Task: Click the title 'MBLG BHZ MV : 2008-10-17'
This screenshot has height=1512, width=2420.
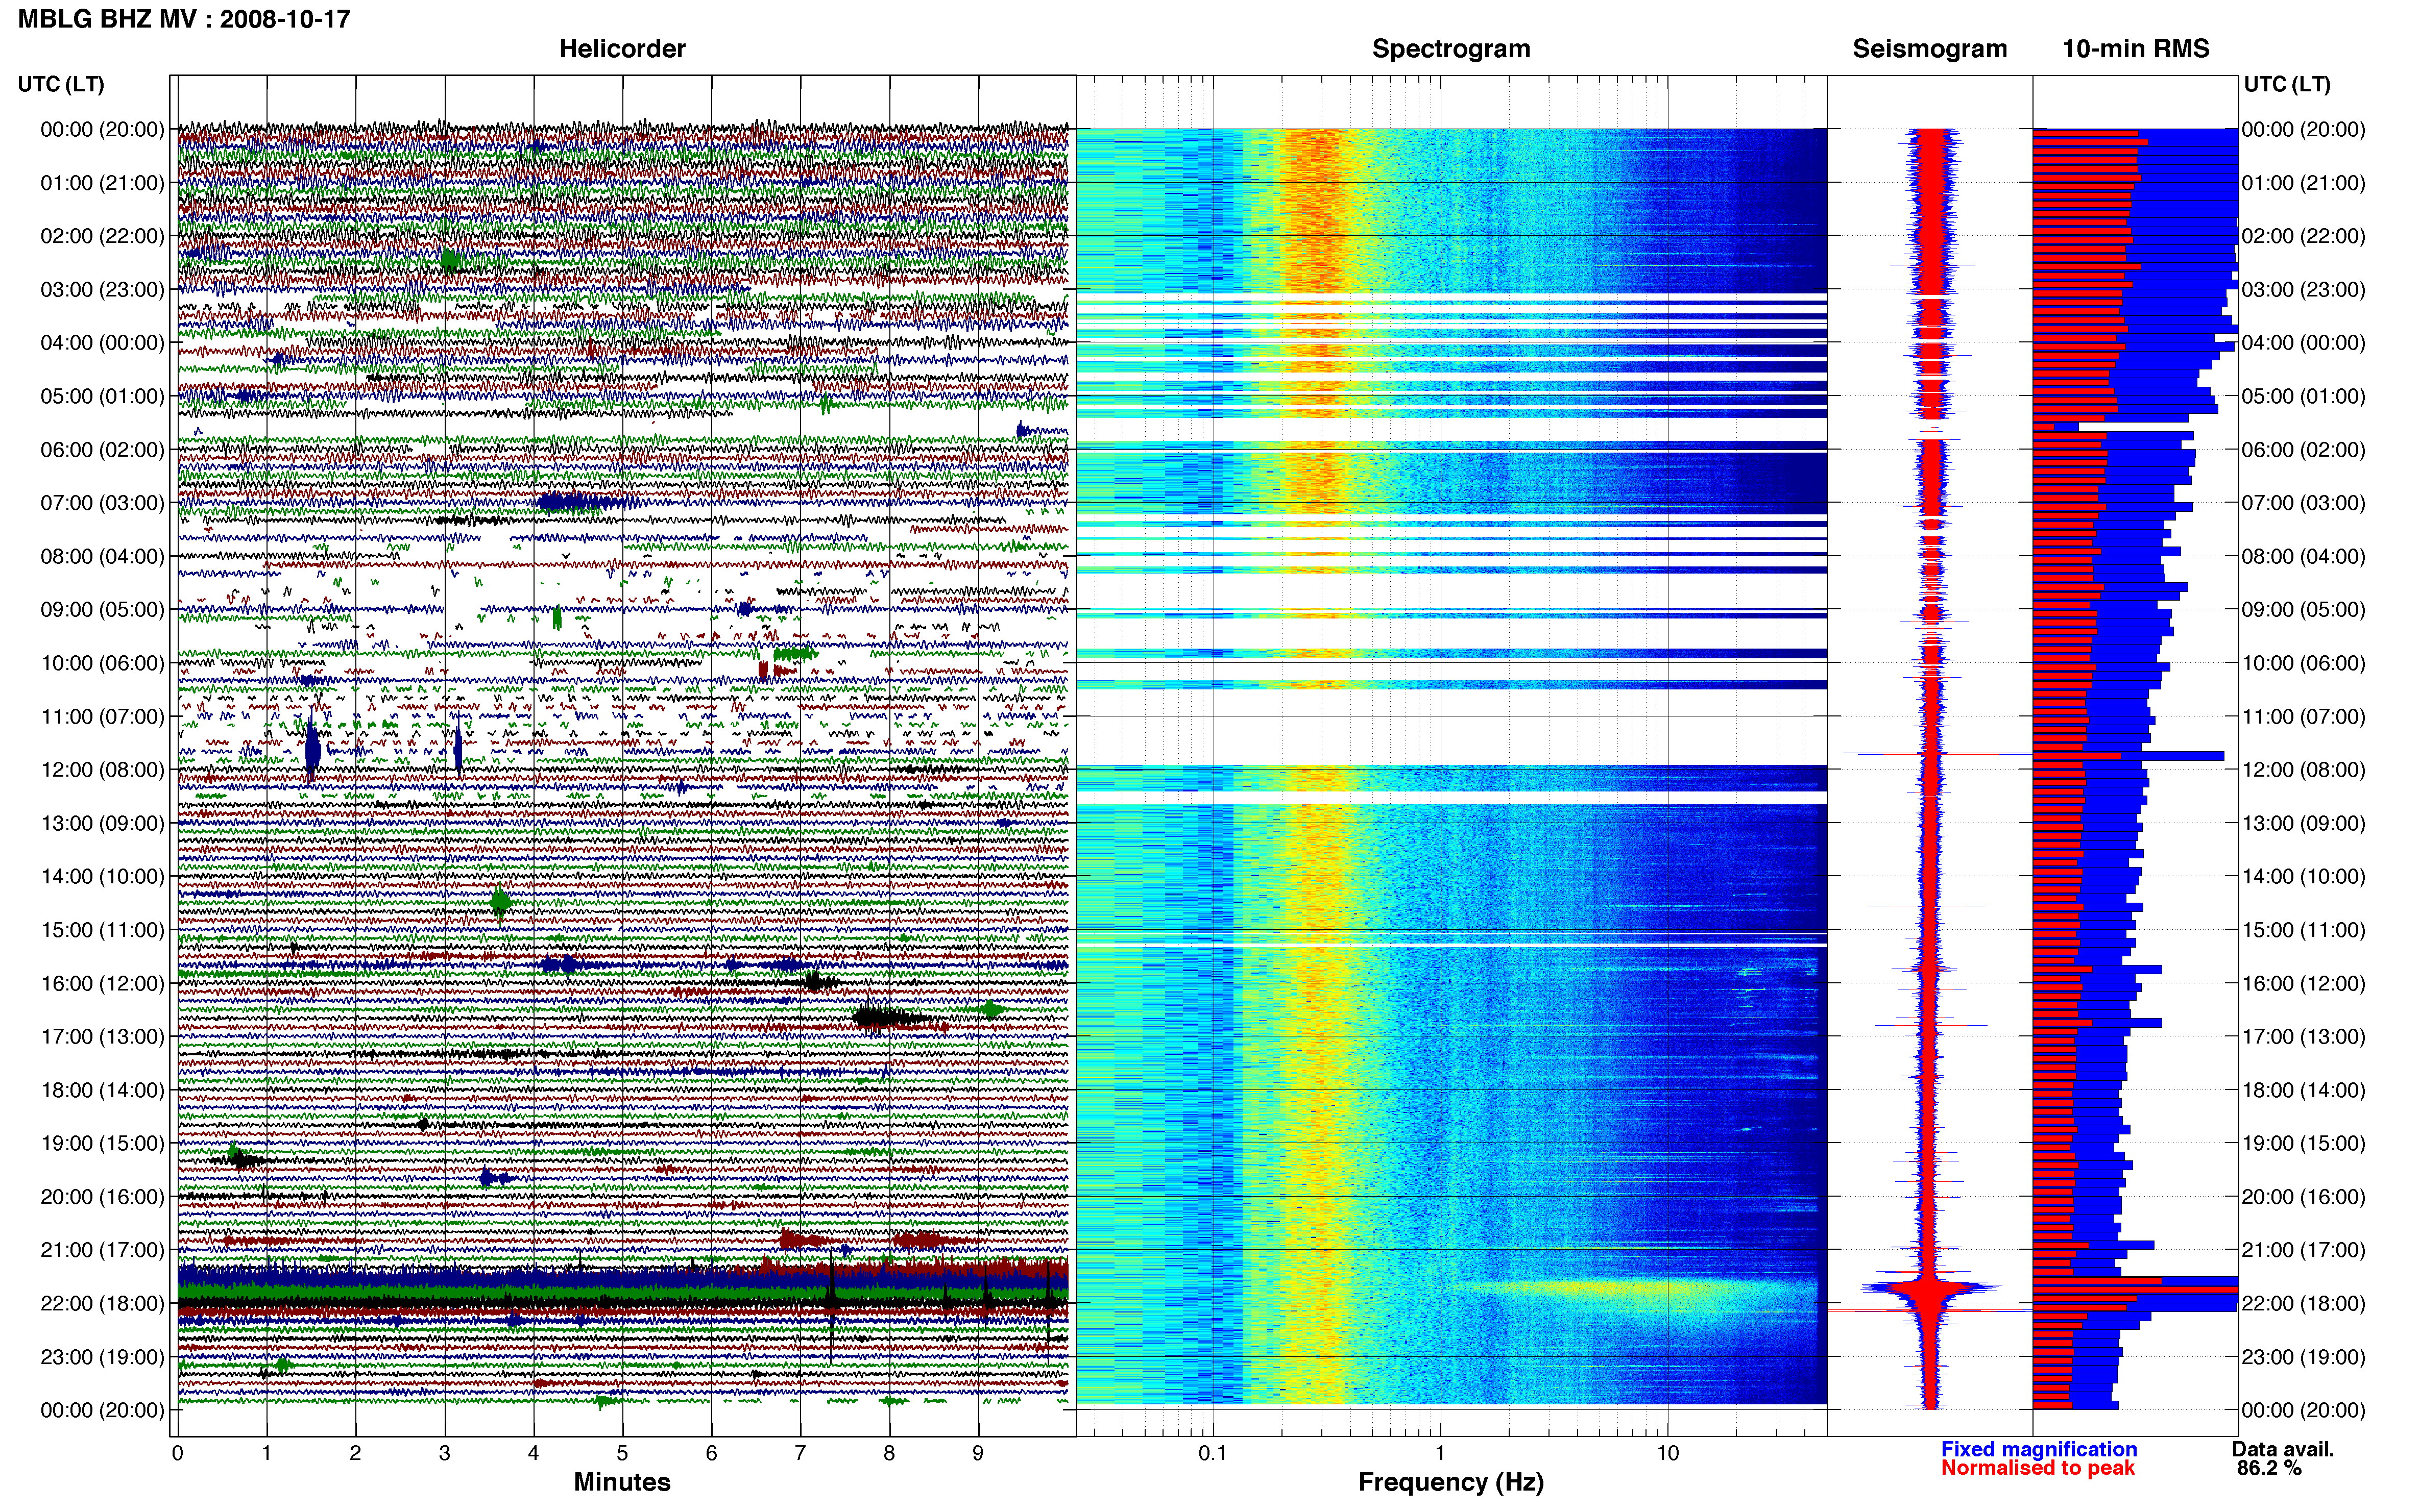Action: (x=184, y=19)
